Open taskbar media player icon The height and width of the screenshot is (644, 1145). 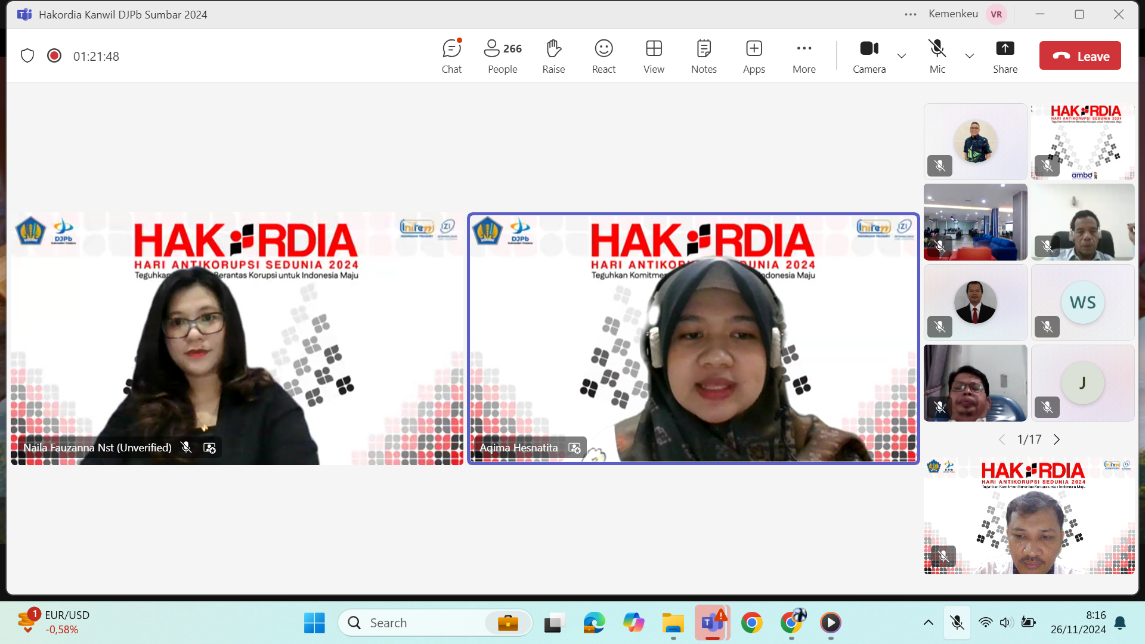point(830,623)
